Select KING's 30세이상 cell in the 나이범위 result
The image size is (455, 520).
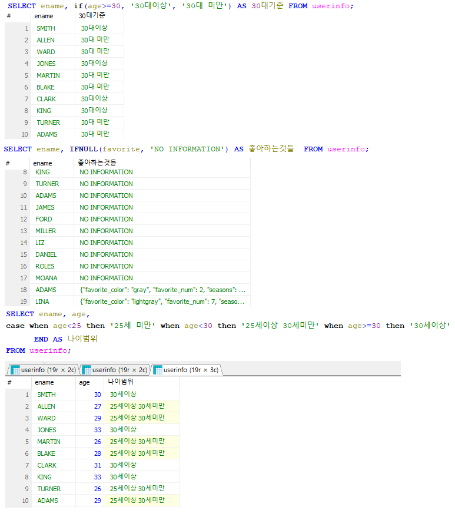[141, 477]
